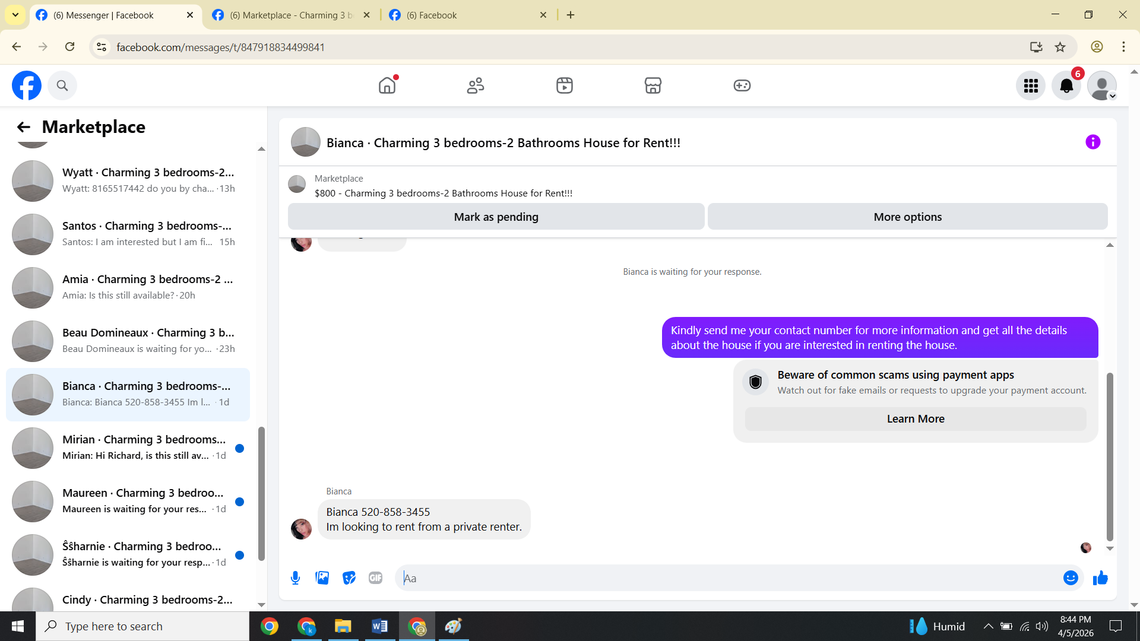Click the voice clip microphone icon
The width and height of the screenshot is (1140, 641).
click(x=295, y=578)
